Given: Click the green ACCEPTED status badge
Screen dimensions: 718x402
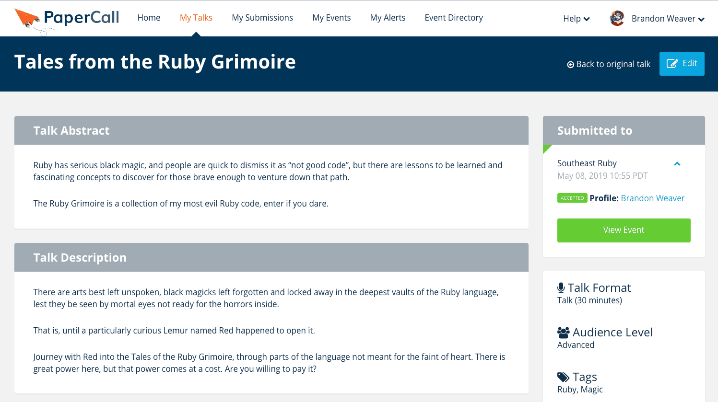Looking at the screenshot, I should click(572, 198).
